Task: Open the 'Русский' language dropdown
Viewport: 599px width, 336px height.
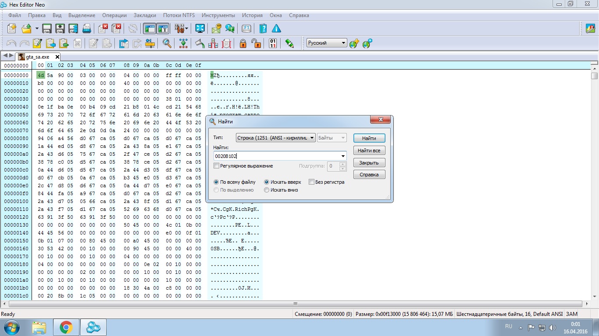Action: (x=343, y=43)
